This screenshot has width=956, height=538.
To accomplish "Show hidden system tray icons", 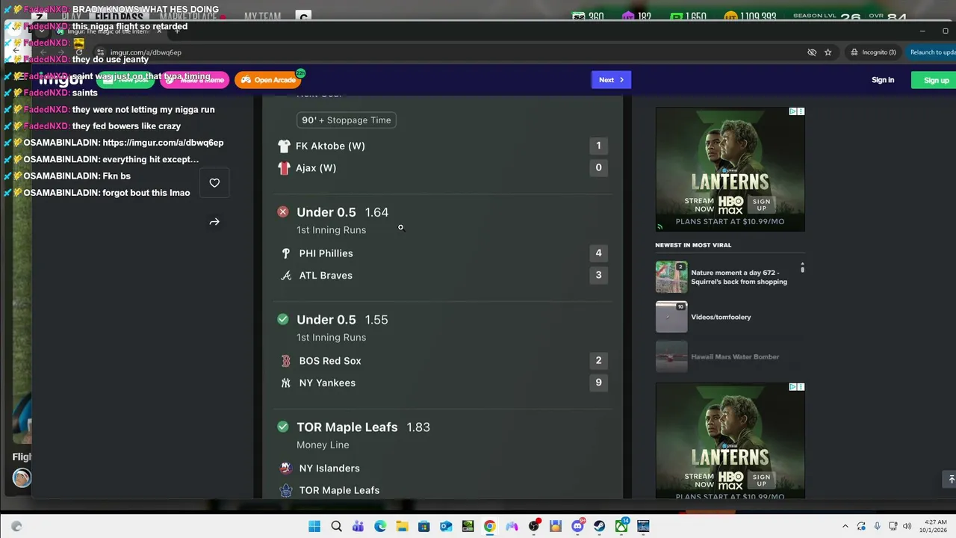I will click(x=845, y=526).
